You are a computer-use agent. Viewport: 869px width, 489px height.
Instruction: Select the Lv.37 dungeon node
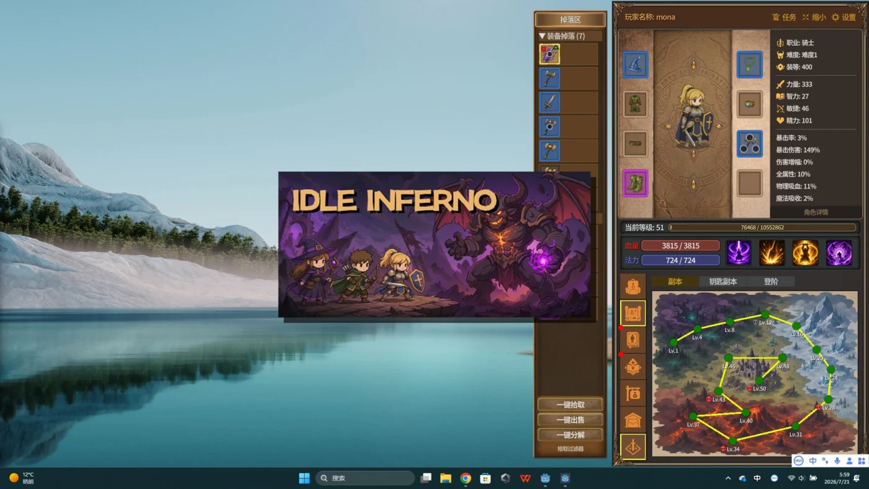pos(693,416)
